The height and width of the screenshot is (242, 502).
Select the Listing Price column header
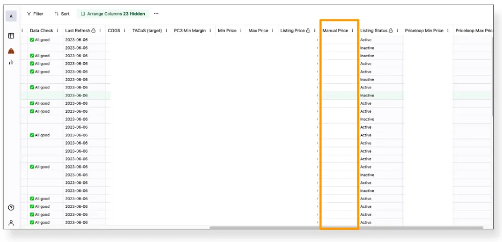(292, 31)
